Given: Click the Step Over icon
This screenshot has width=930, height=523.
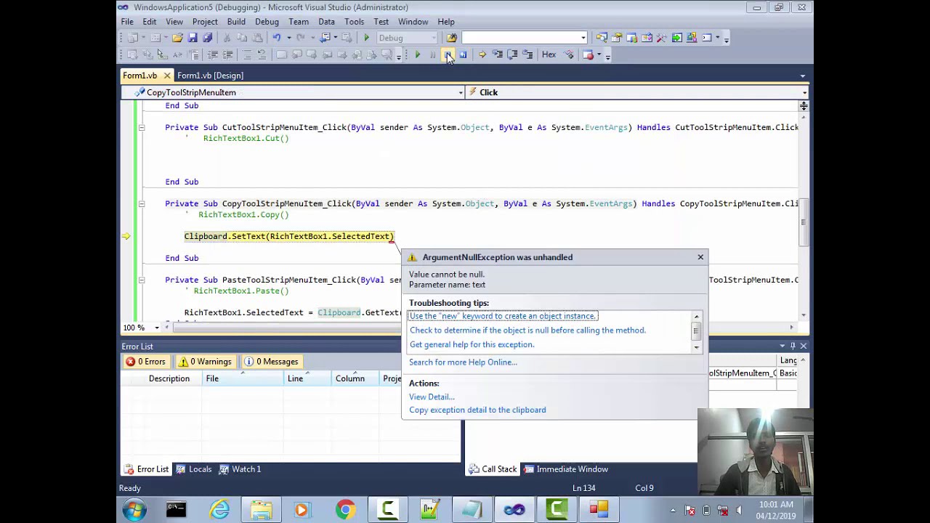Looking at the screenshot, I should pyautogui.click(x=512, y=54).
